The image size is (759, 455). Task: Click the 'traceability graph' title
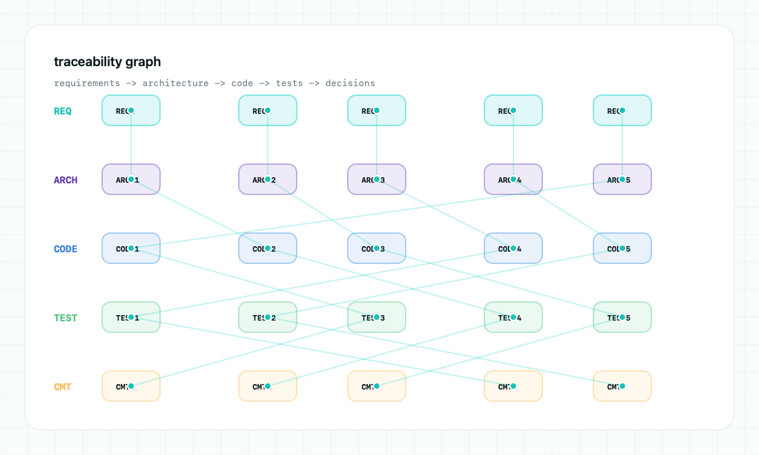click(x=108, y=62)
